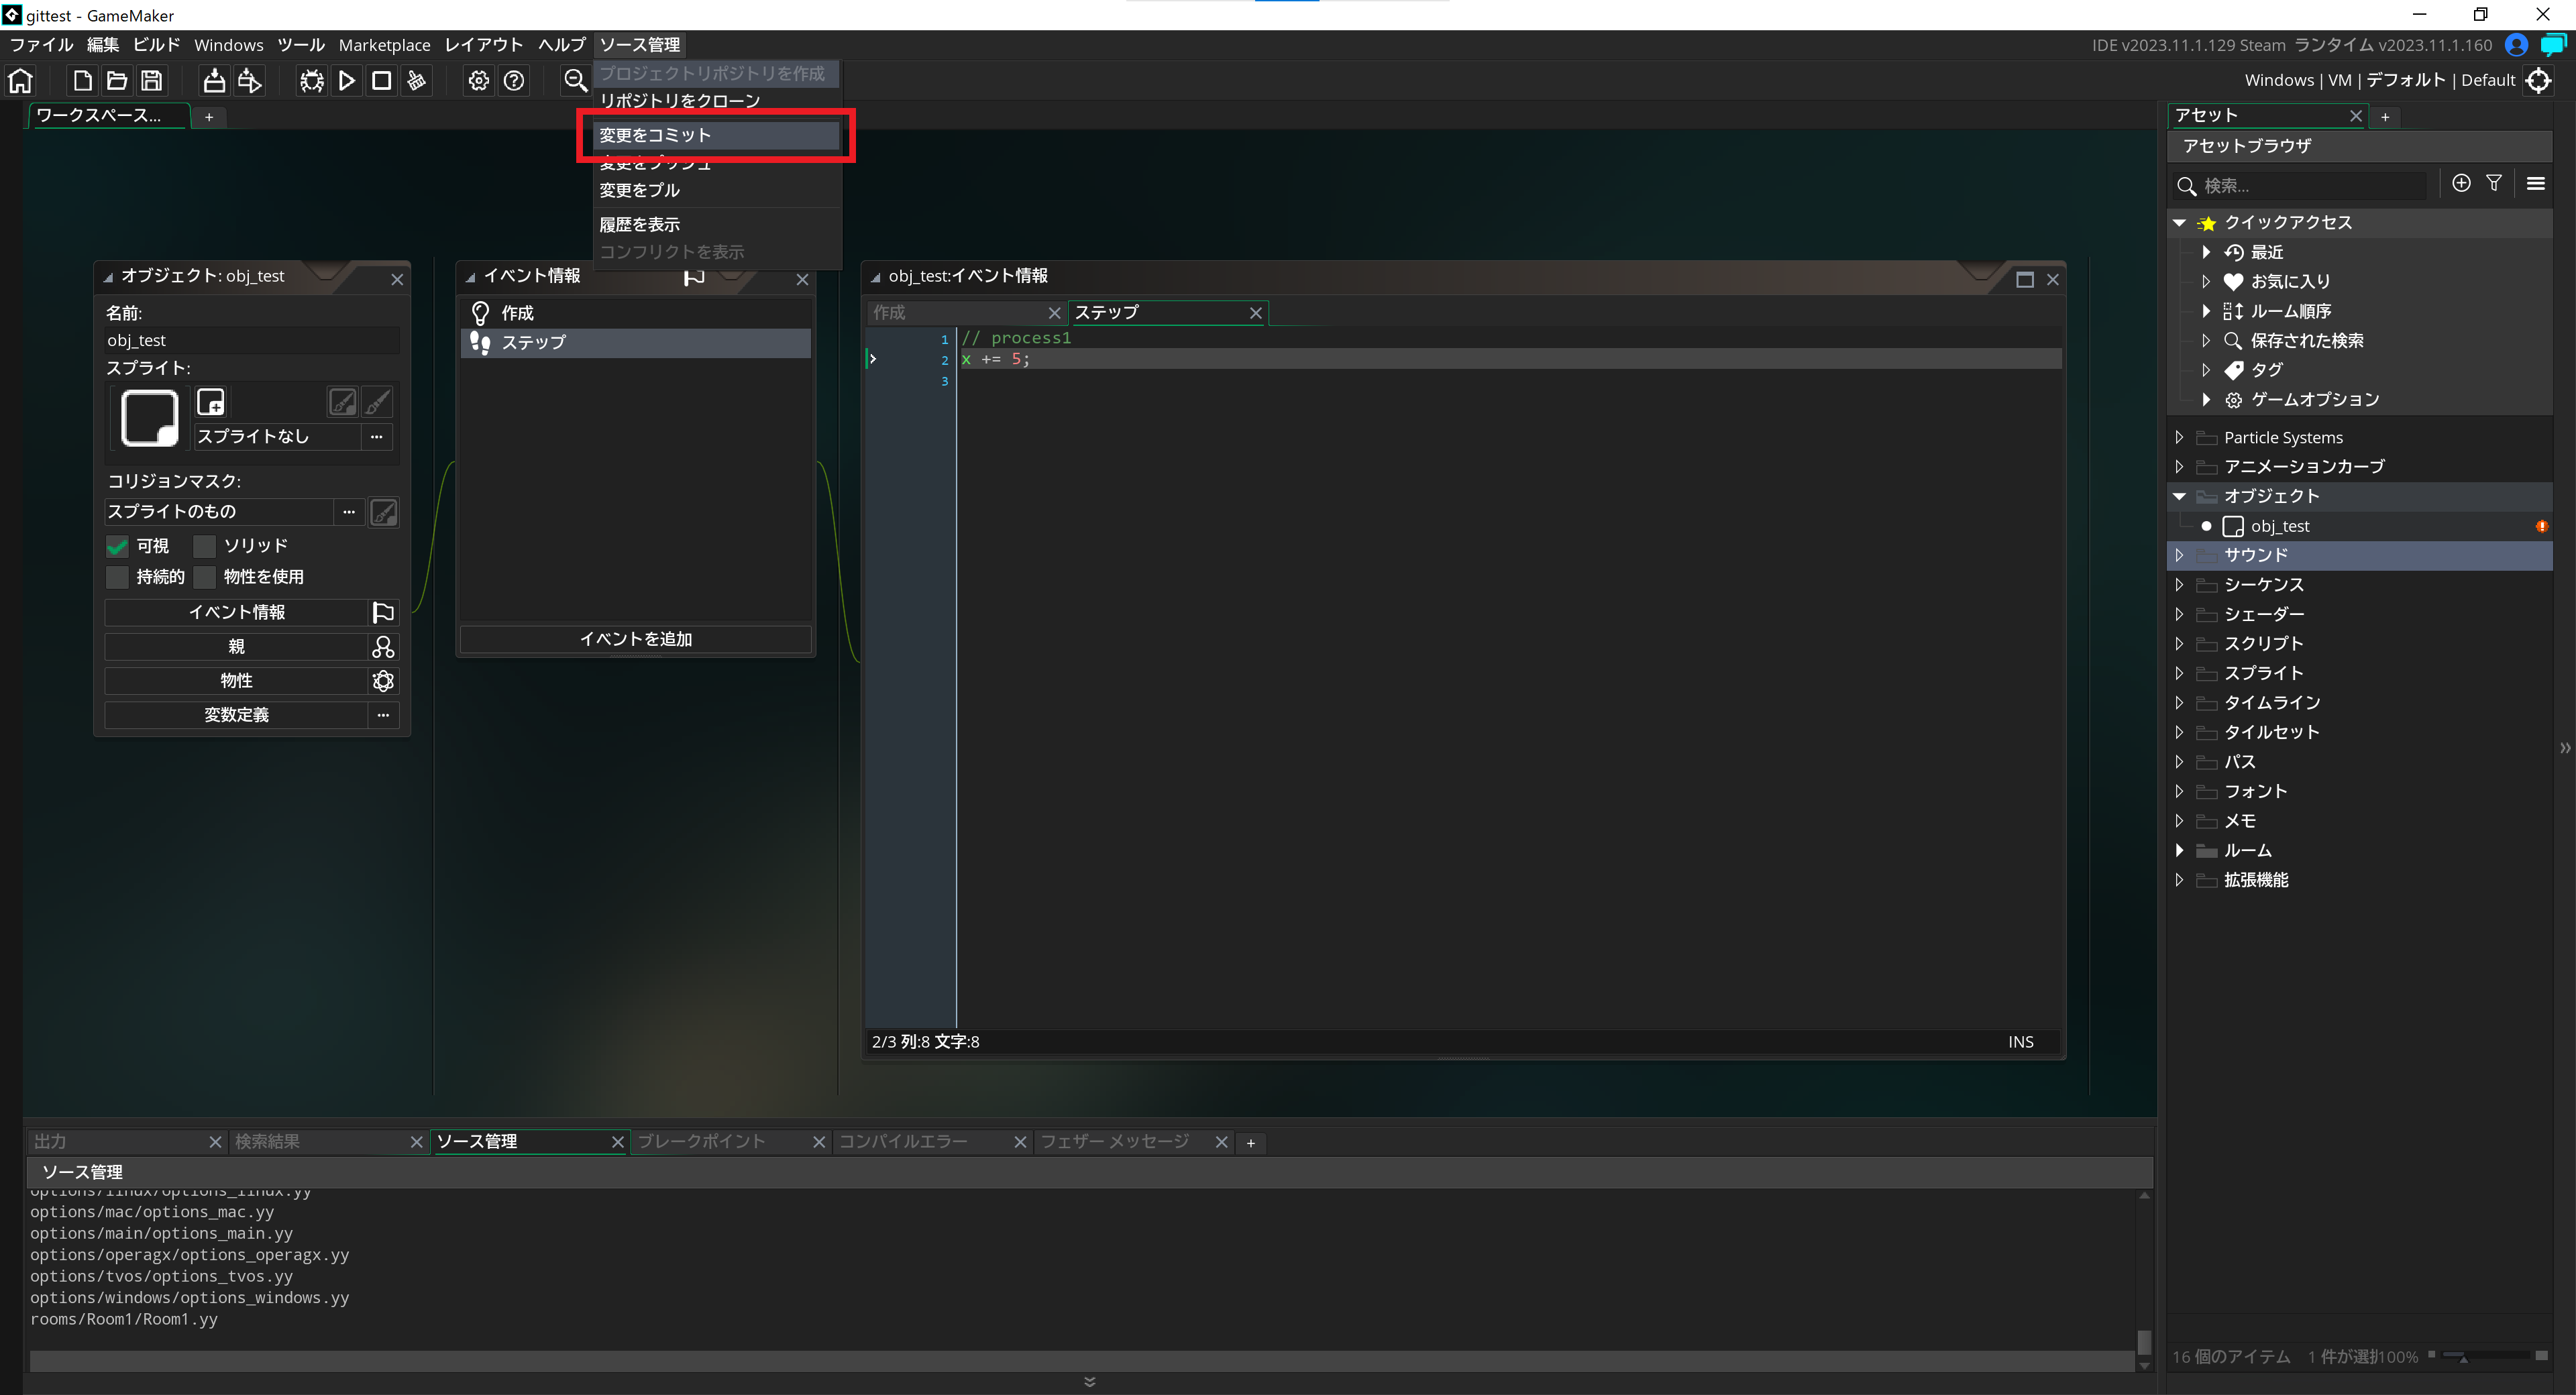This screenshot has height=1395, width=2576.
Task: Click the Stop game square icon
Action: click(382, 81)
